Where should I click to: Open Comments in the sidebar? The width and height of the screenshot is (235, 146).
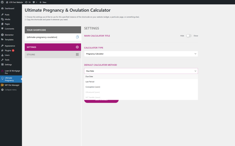click(x=11, y=29)
